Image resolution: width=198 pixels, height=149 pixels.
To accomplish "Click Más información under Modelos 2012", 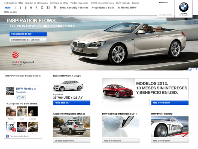I will [x=170, y=103].
